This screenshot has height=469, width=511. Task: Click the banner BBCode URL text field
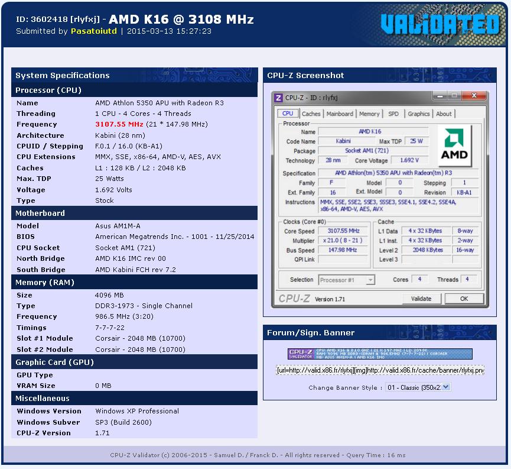(380, 370)
